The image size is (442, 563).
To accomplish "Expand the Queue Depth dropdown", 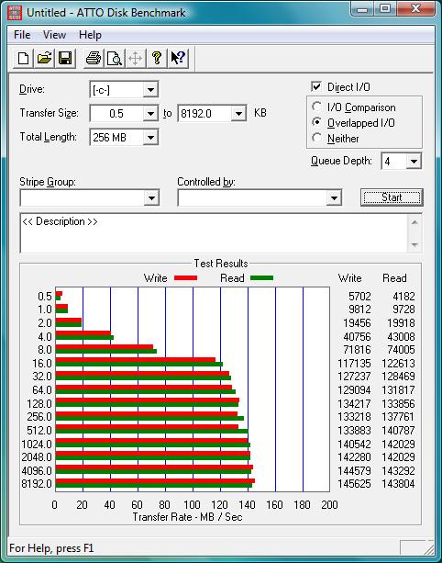I will pos(414,162).
